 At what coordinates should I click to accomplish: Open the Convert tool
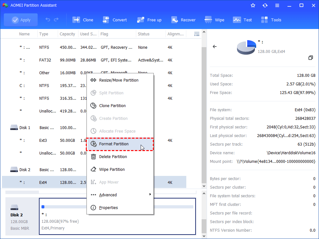click(x=106, y=20)
